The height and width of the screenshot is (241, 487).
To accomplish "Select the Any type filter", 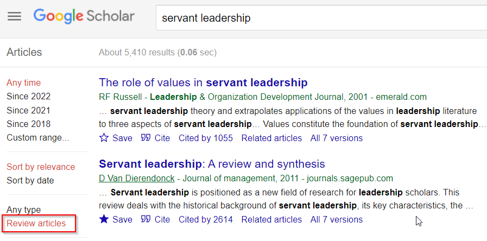I will (23, 210).
